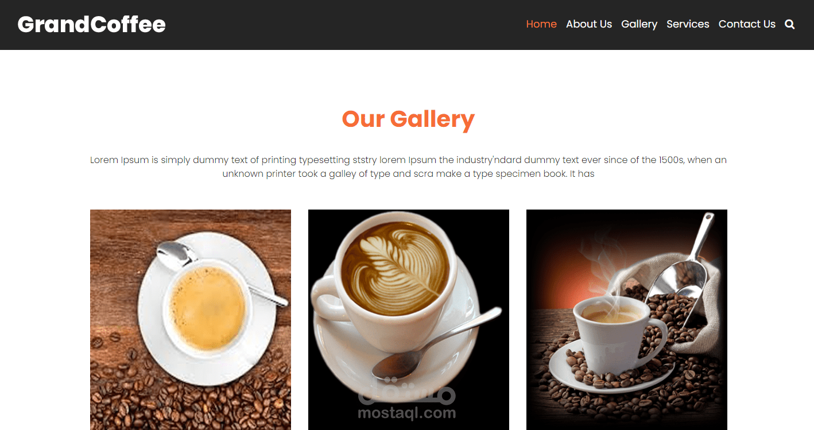Navigate to Contact Us
Viewport: 814px width, 430px height.
[x=747, y=24]
